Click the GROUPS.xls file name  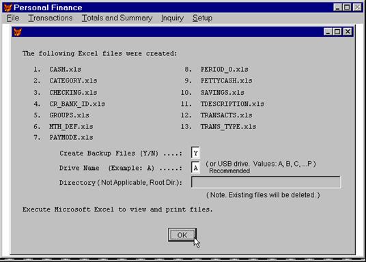(x=69, y=115)
